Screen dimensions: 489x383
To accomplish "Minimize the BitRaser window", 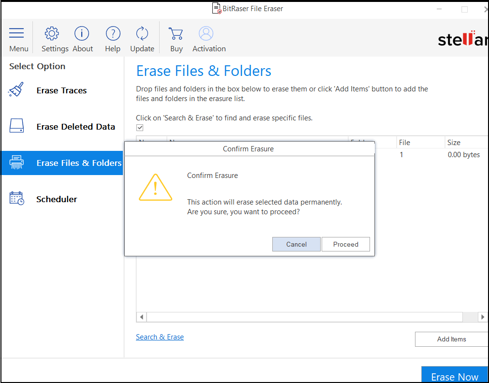I will point(439,9).
